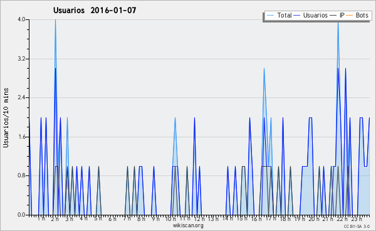
Task: Click the 2 h x-axis label
Action: (55, 219)
